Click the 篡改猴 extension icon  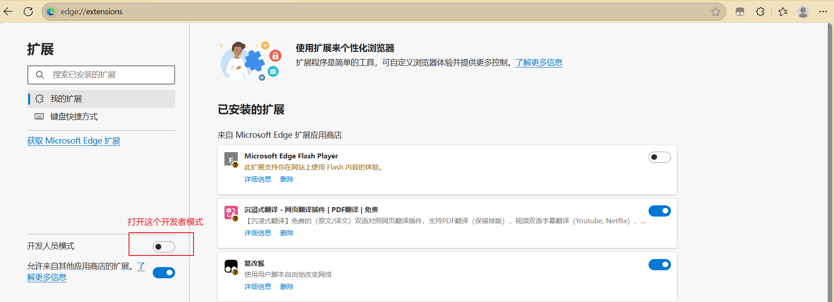pyautogui.click(x=231, y=267)
